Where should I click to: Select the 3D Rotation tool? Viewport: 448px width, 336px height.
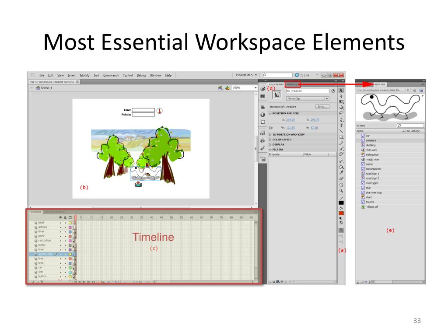pos(341,108)
